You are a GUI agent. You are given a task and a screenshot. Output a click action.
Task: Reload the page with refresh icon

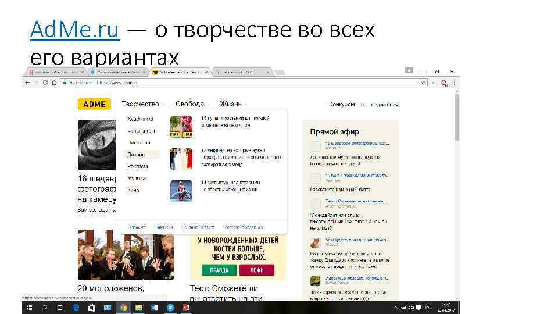tap(45, 83)
